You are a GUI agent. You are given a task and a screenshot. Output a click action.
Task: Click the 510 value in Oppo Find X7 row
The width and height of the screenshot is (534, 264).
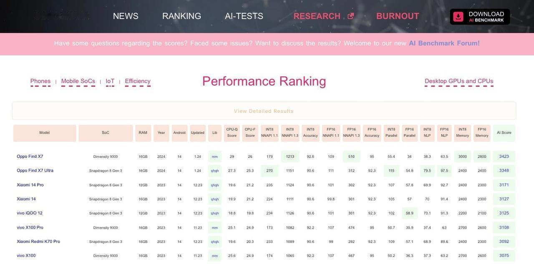click(x=352, y=157)
